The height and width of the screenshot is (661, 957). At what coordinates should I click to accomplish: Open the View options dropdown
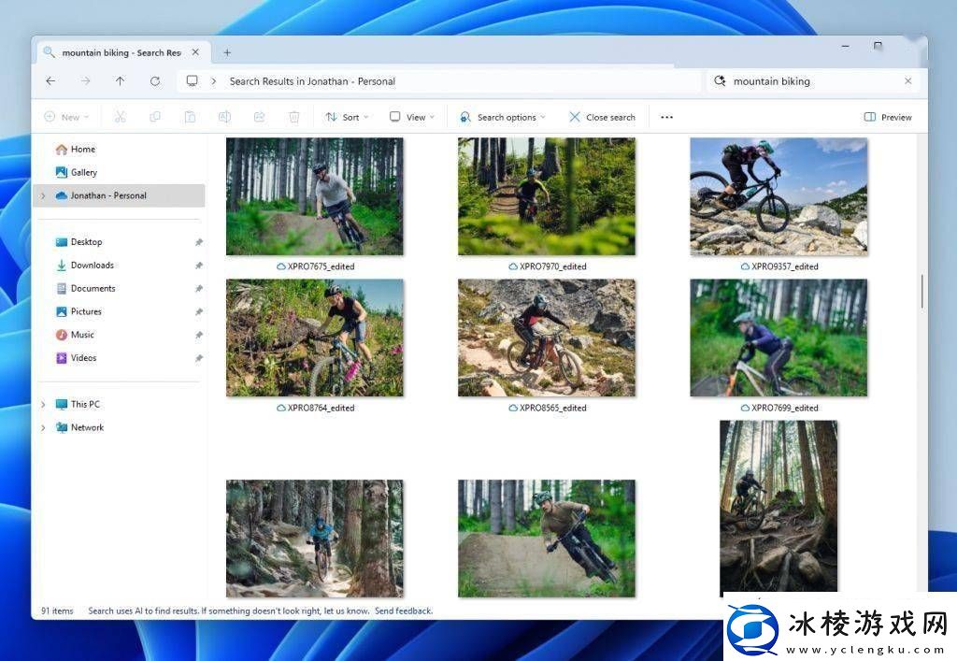pos(411,117)
